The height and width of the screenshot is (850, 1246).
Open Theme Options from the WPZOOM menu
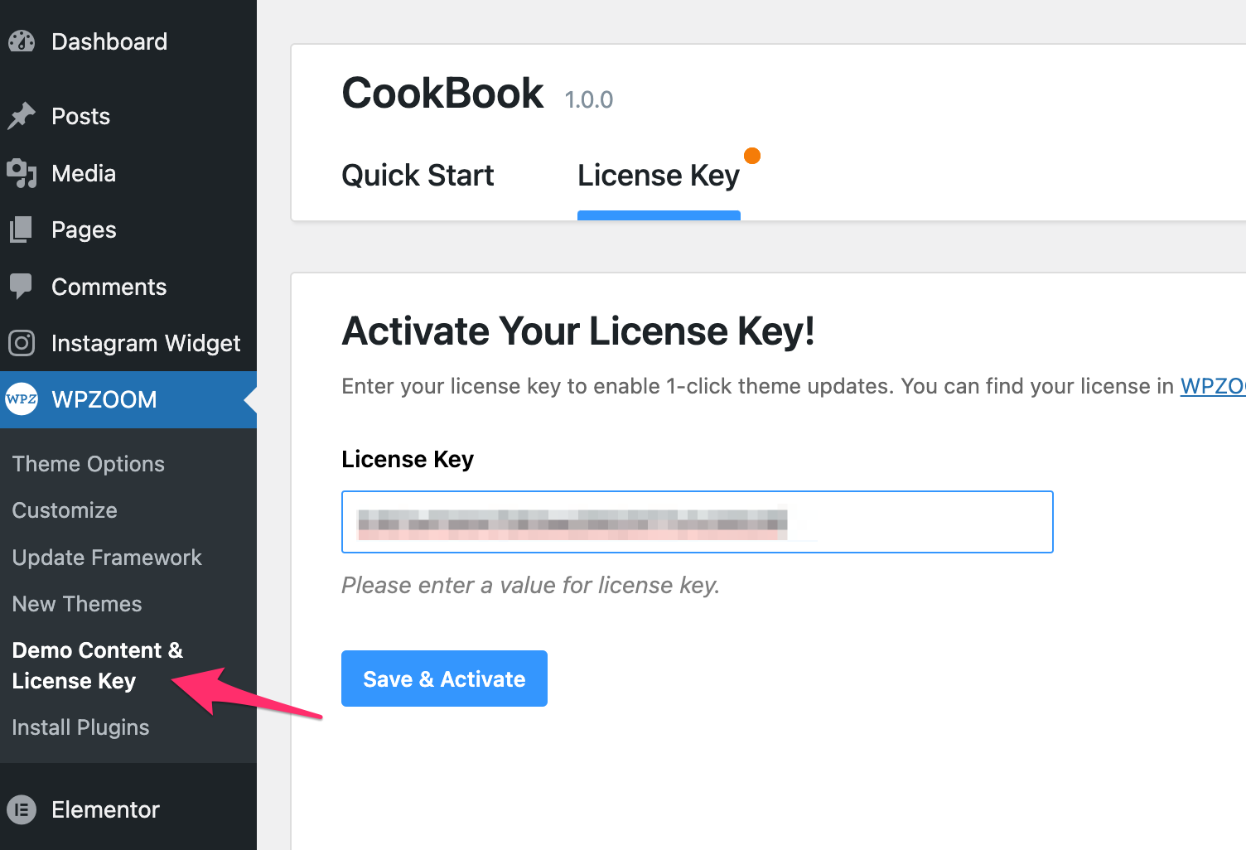click(x=88, y=464)
